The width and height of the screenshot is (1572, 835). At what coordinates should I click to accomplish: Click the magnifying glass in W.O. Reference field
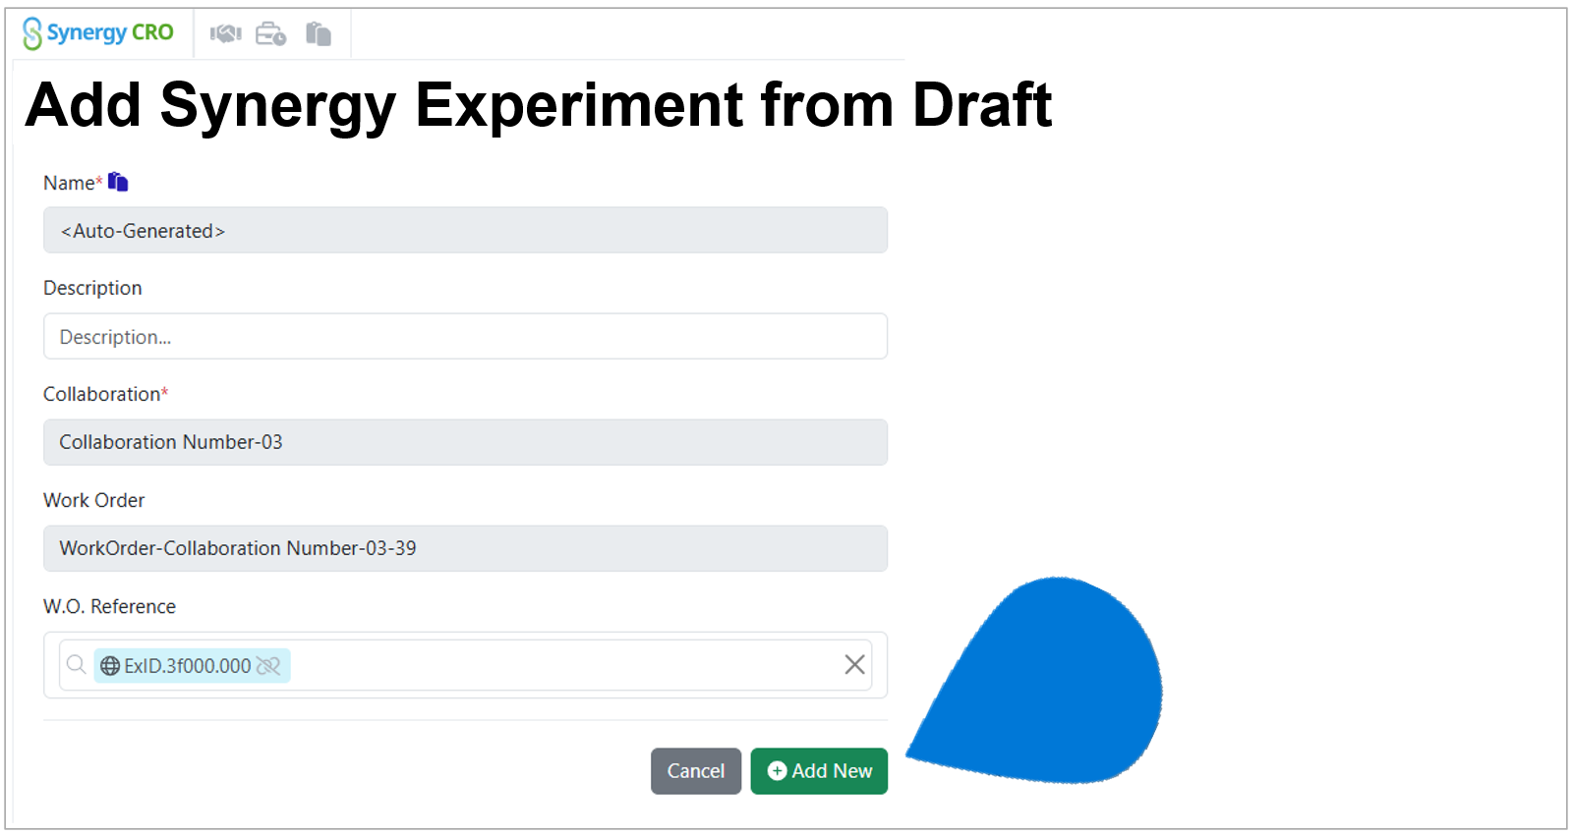click(77, 665)
